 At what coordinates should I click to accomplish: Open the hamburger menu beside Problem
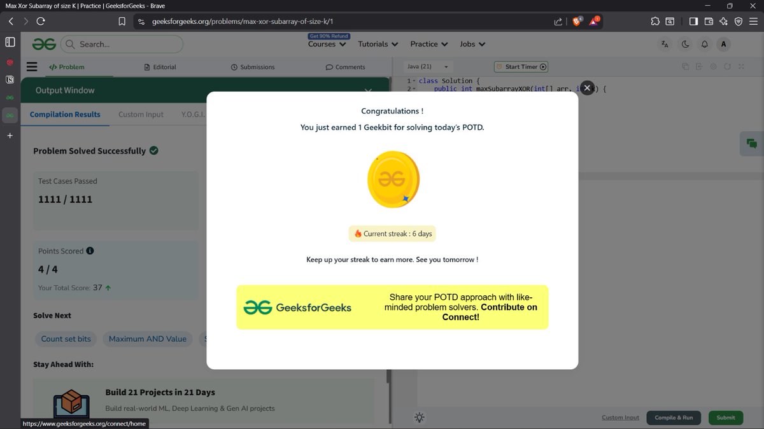point(32,66)
